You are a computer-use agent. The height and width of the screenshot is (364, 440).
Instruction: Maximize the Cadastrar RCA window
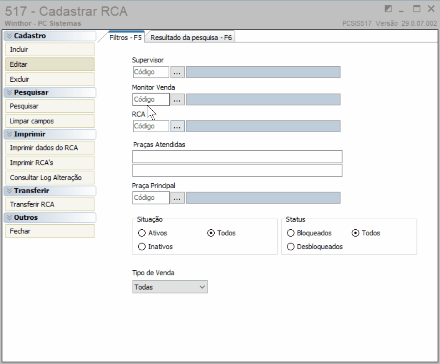[417, 9]
